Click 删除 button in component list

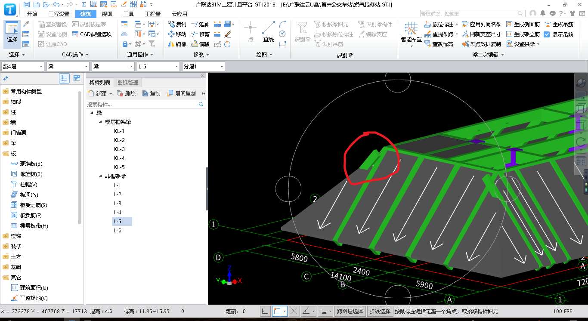[127, 93]
